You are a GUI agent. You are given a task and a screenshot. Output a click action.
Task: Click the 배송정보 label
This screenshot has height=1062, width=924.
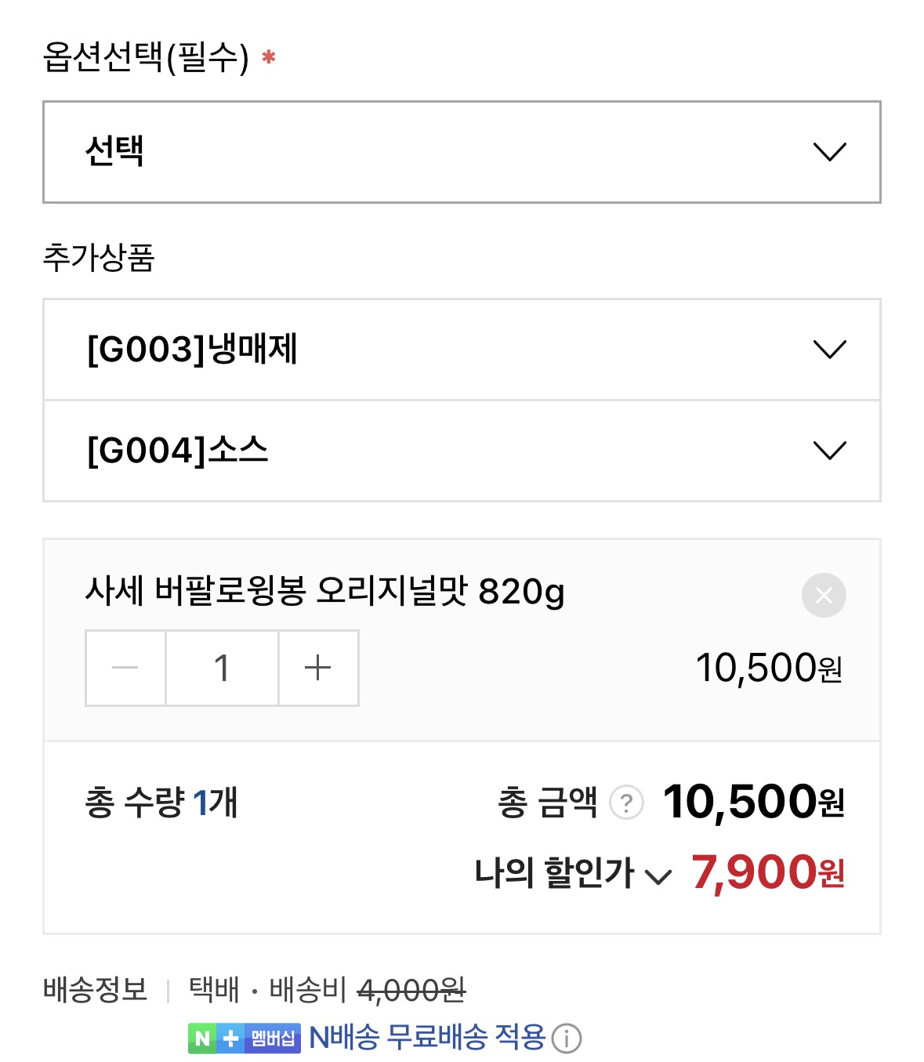click(95, 990)
